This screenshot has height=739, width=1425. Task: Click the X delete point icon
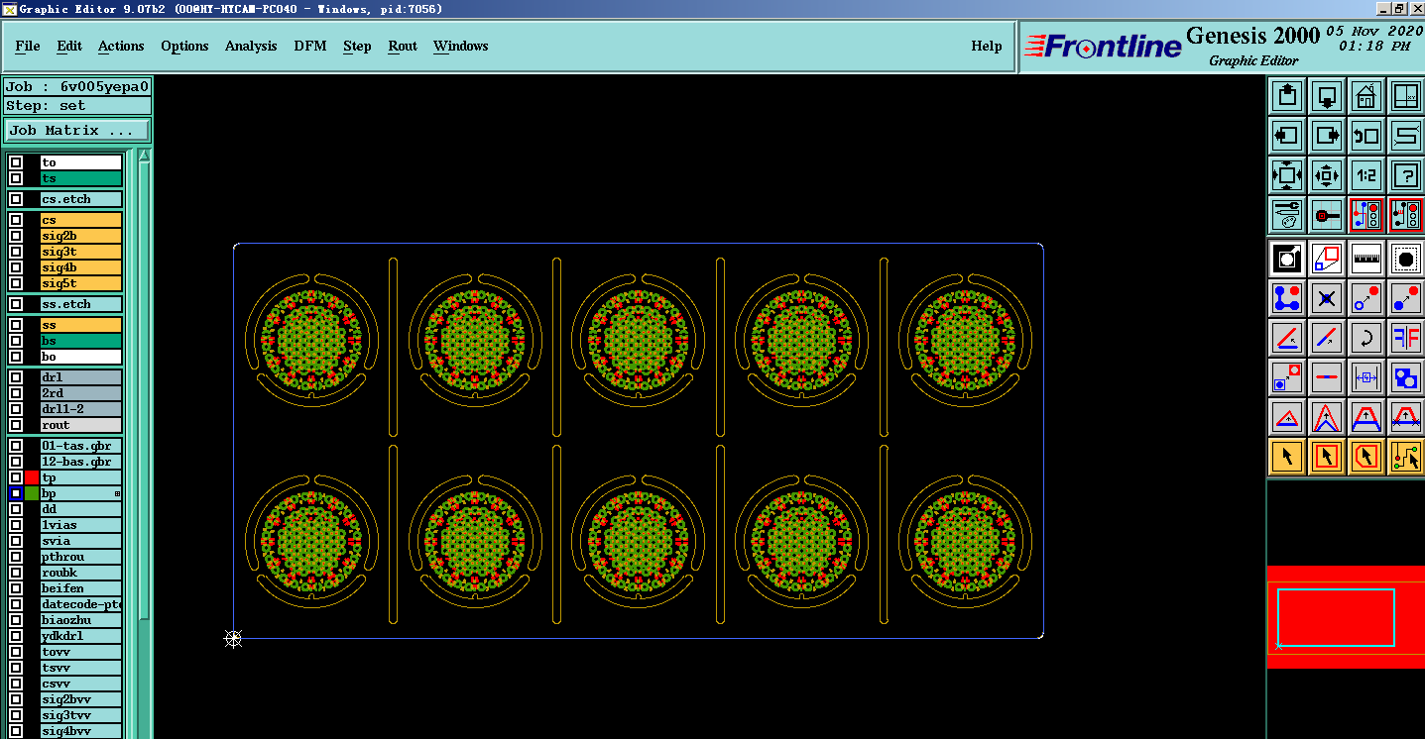point(1327,298)
